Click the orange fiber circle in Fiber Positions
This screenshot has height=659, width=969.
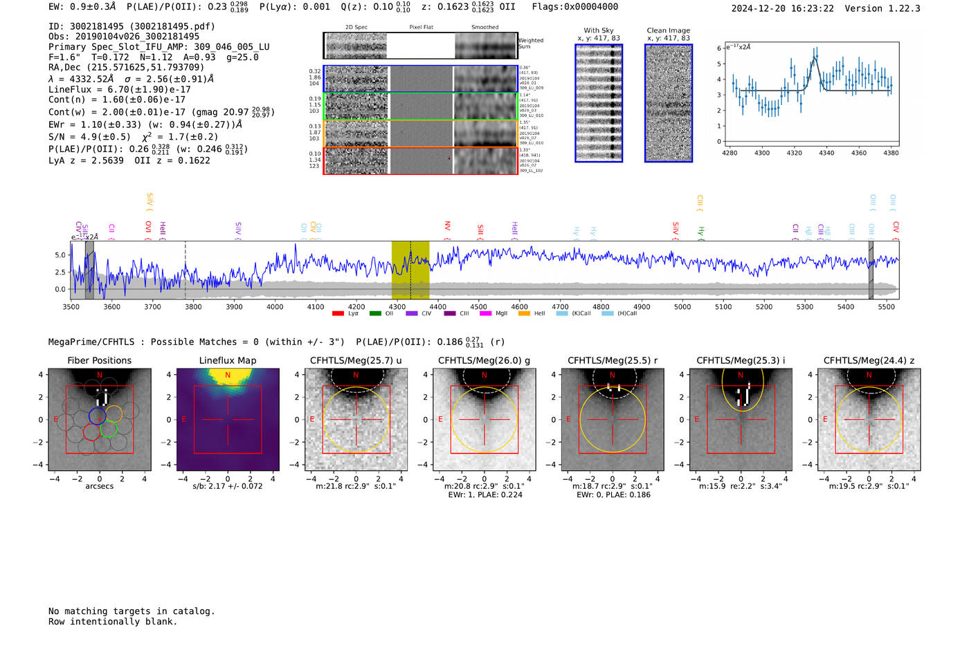[x=114, y=414]
